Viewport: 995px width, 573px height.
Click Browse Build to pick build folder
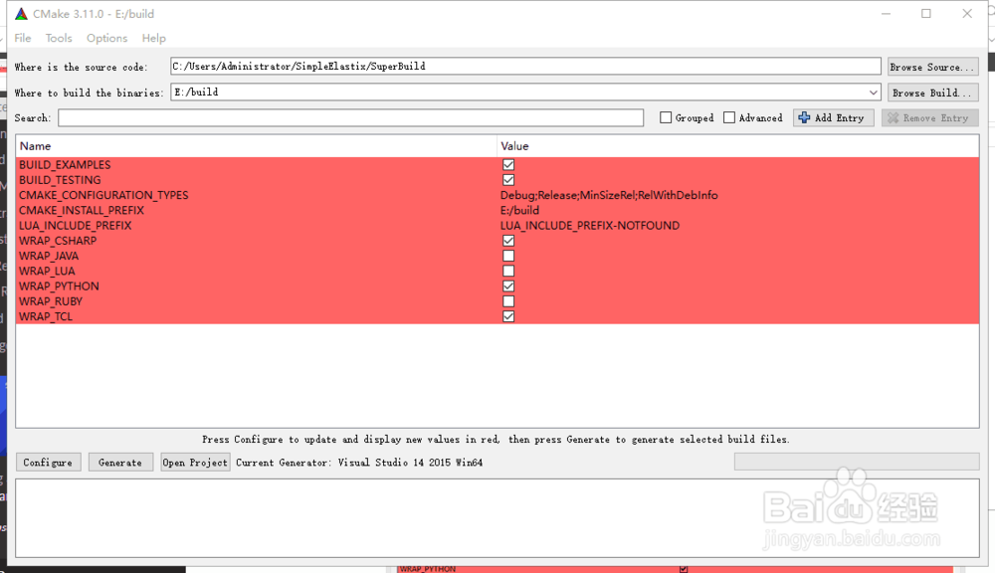[x=932, y=92]
